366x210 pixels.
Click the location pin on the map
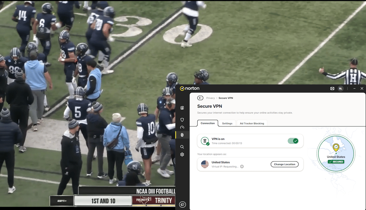pos(336,148)
